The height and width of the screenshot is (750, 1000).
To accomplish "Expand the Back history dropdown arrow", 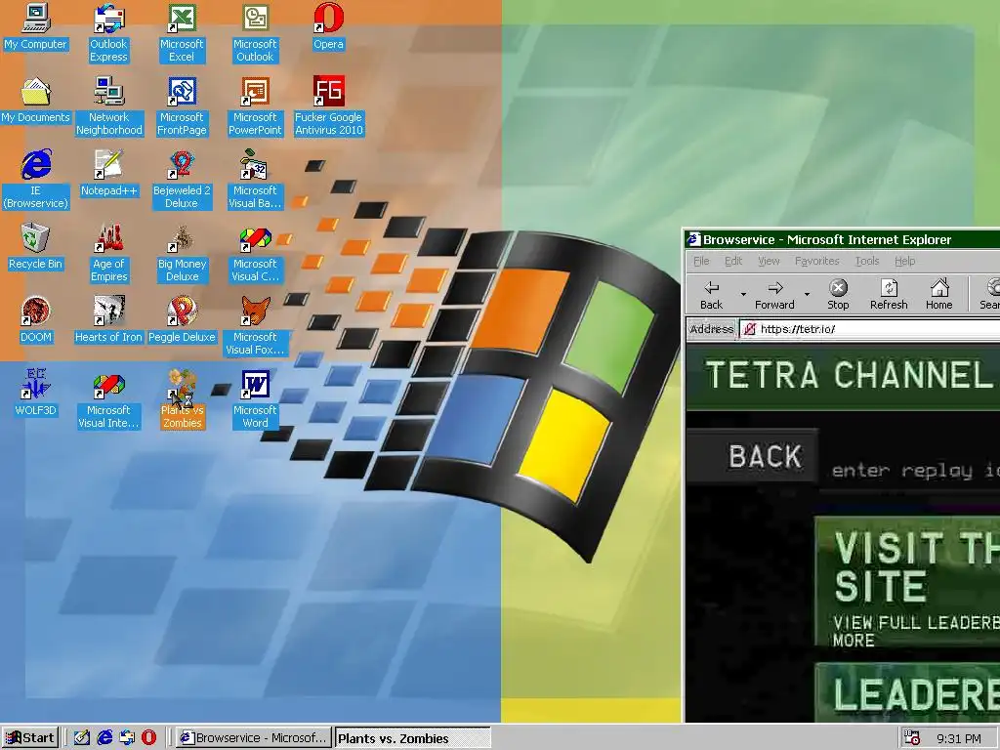I will click(x=743, y=295).
